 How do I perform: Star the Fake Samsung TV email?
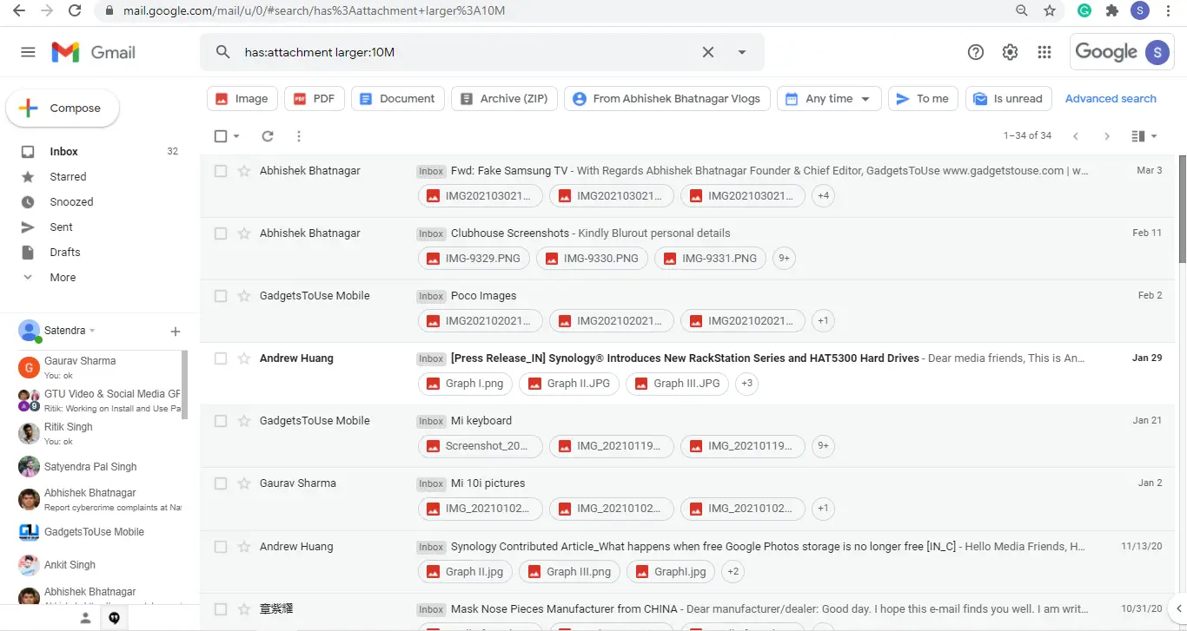click(x=244, y=171)
